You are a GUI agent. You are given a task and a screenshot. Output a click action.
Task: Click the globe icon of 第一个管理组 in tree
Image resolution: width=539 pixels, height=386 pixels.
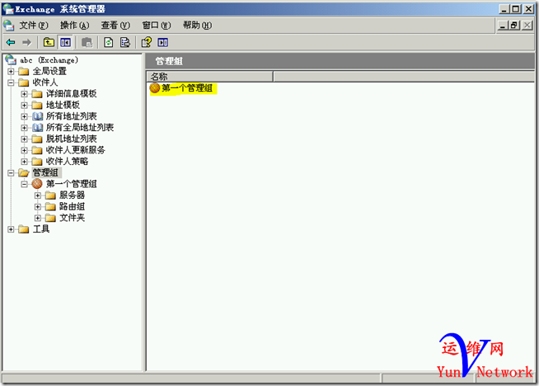pyautogui.click(x=37, y=184)
